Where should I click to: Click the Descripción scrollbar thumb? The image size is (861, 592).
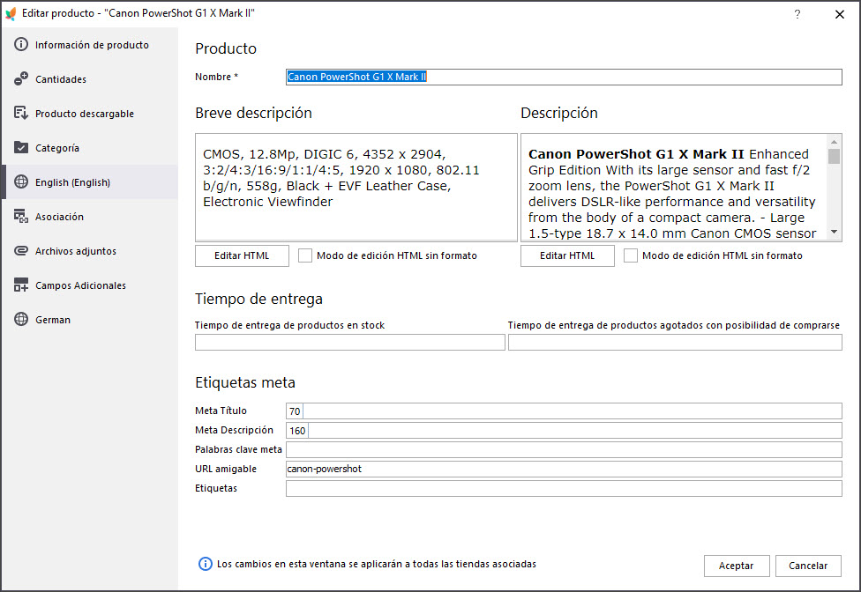(x=835, y=156)
